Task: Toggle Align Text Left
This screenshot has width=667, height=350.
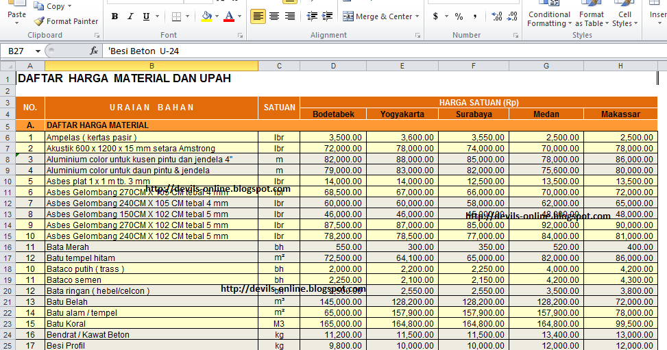Action: click(x=258, y=16)
